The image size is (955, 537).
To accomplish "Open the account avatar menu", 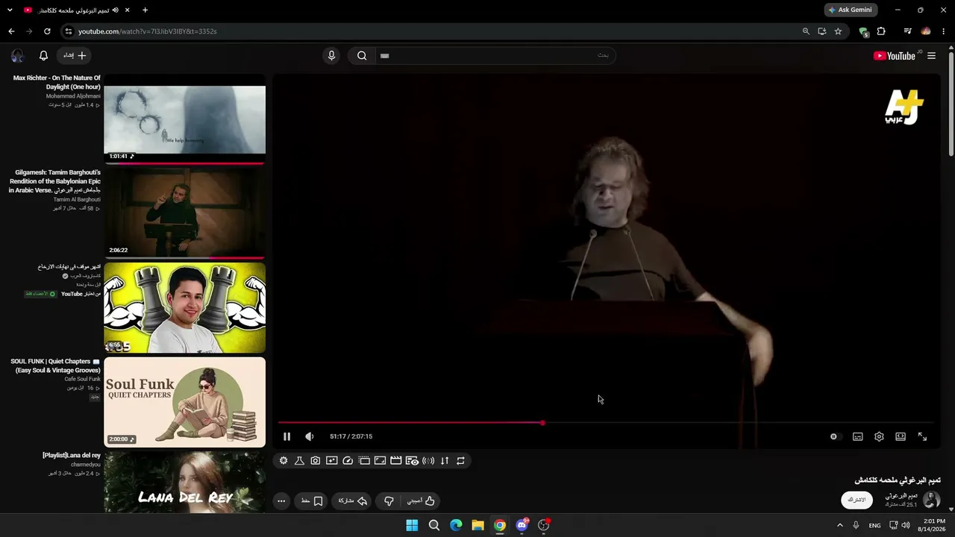I will click(x=17, y=56).
